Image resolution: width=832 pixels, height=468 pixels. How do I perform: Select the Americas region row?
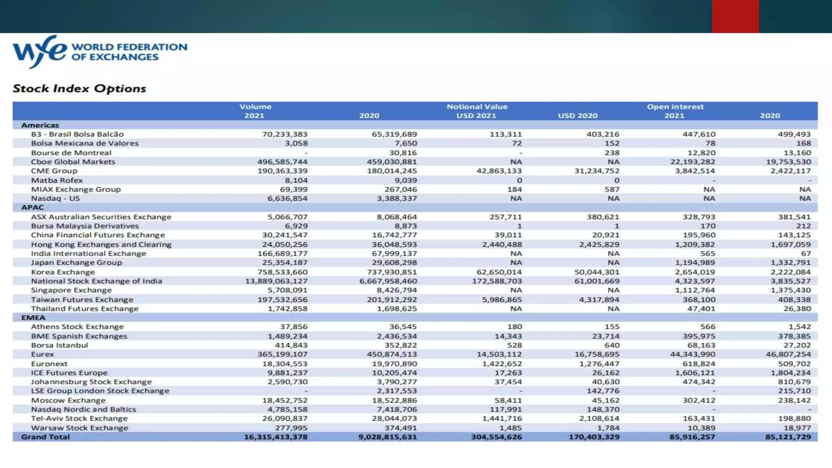(415, 125)
